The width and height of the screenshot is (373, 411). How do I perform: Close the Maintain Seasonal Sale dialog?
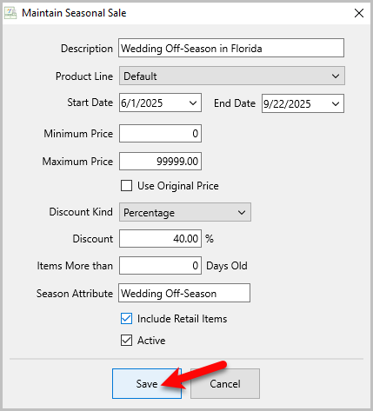[x=359, y=13]
